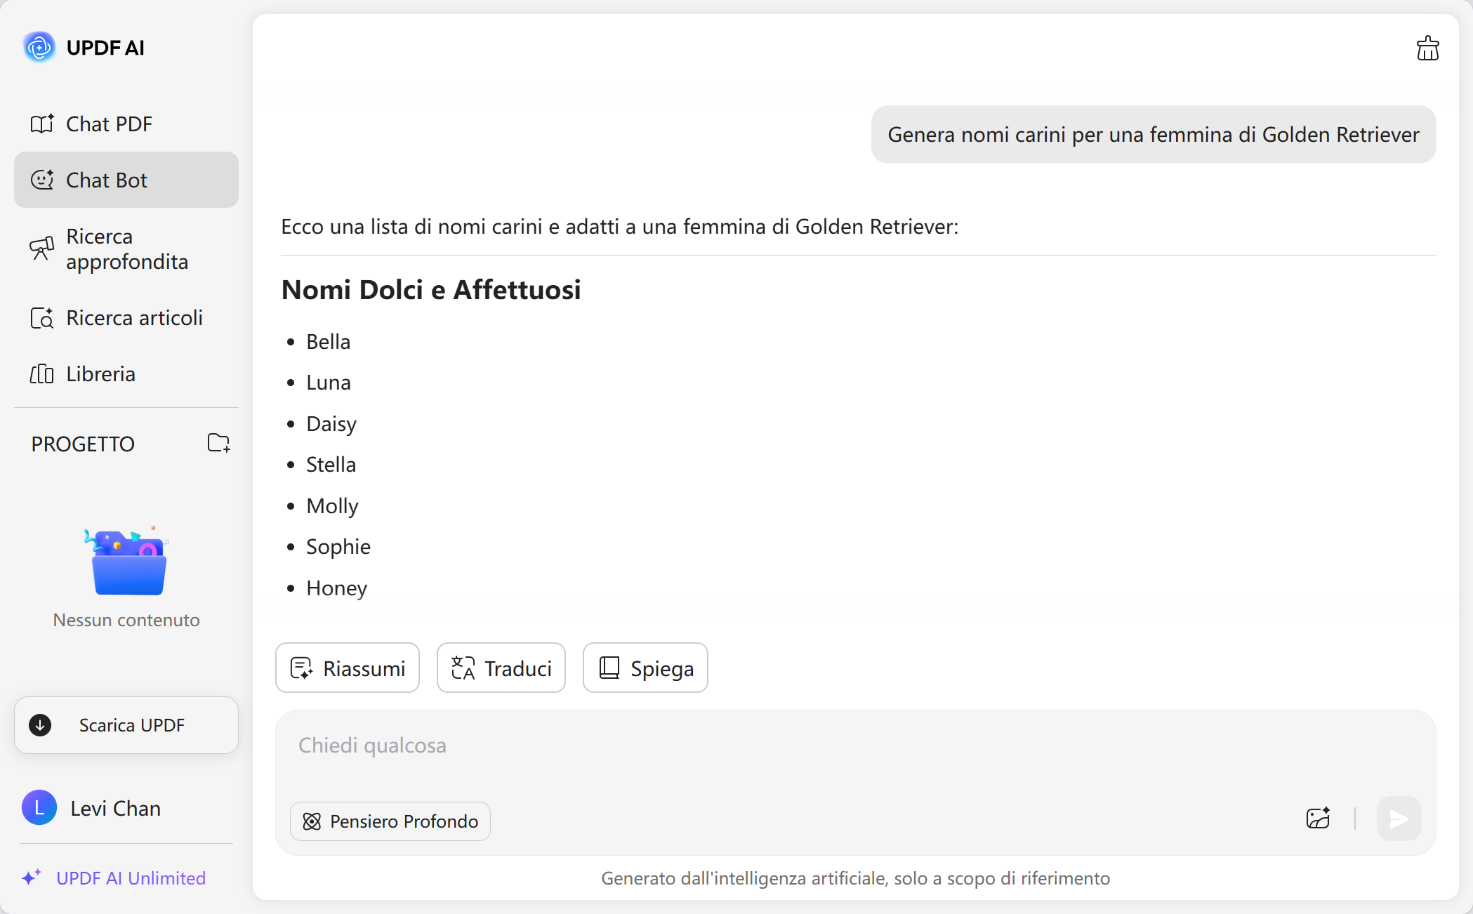Click the UPDF AI logo icon
Image resolution: width=1473 pixels, height=914 pixels.
(39, 48)
